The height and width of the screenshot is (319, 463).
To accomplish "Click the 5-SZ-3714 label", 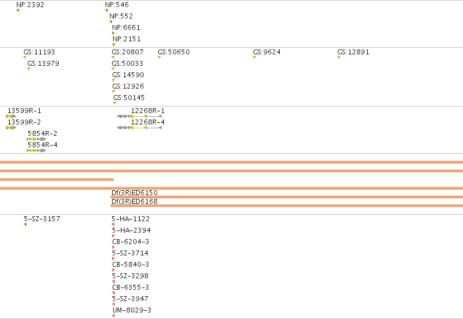I will [130, 253].
